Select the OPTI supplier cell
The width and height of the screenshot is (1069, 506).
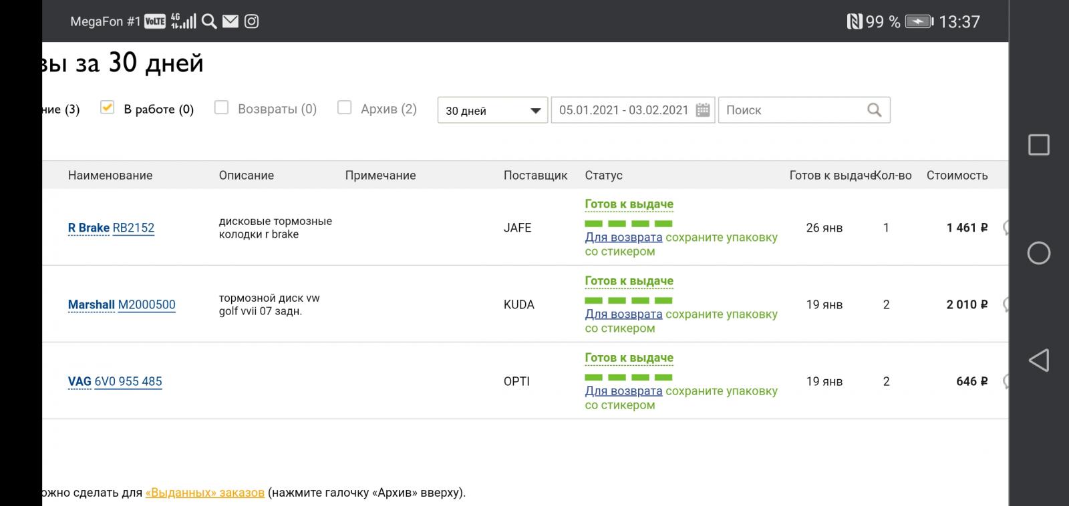(516, 381)
